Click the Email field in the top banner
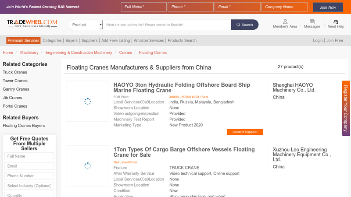 [x=237, y=7]
